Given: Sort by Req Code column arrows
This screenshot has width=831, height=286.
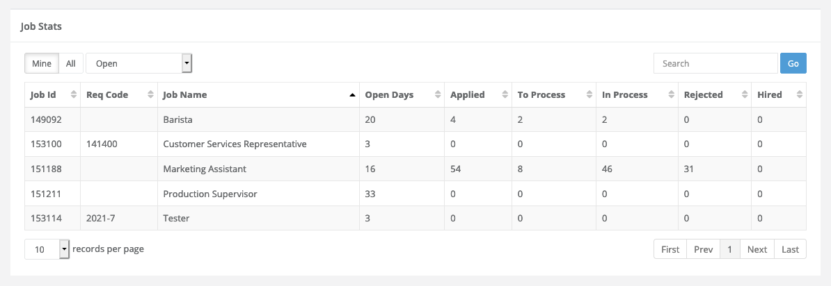Looking at the screenshot, I should pos(150,95).
